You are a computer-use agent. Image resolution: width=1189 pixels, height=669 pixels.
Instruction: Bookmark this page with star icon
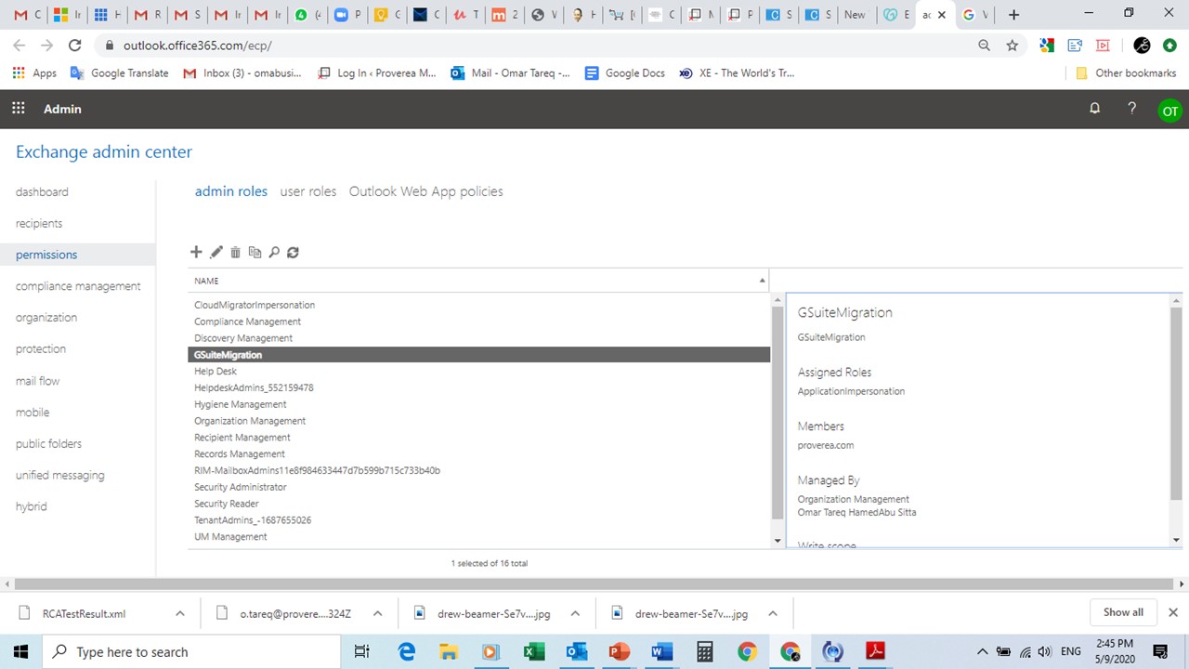coord(1013,45)
